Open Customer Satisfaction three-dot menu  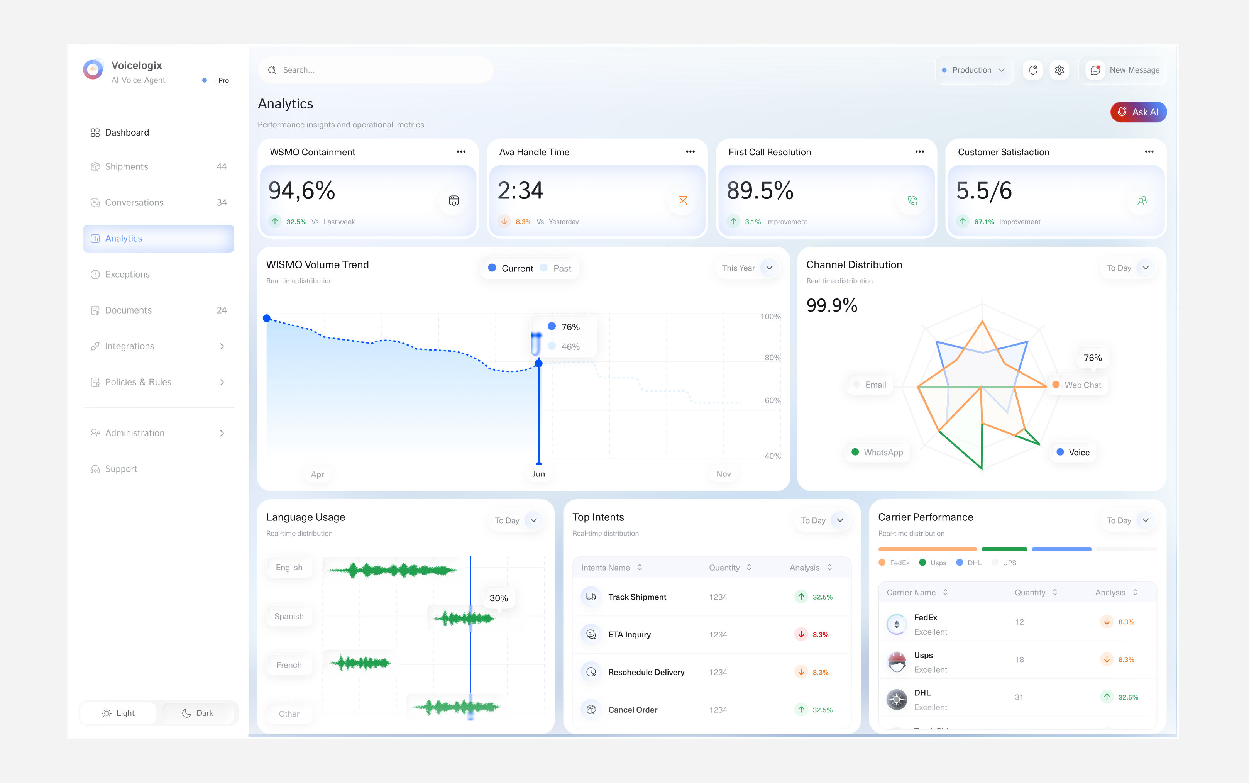1149,152
